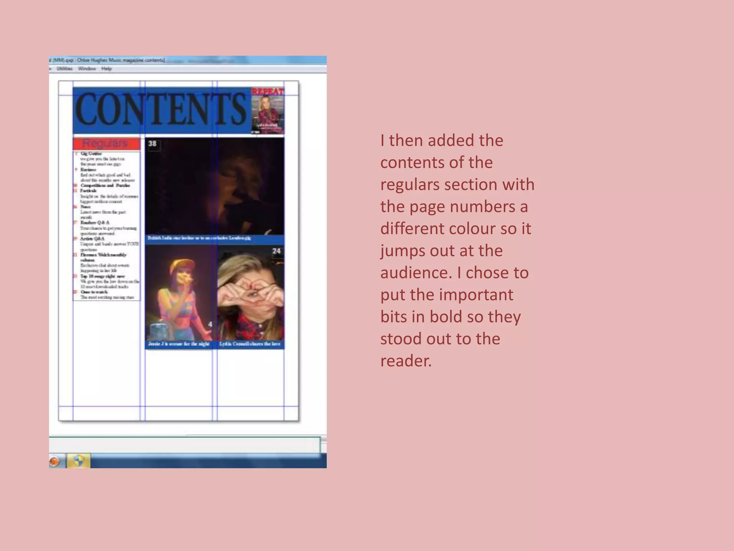
Task: Select the red Regulars heading box
Action: 106,144
